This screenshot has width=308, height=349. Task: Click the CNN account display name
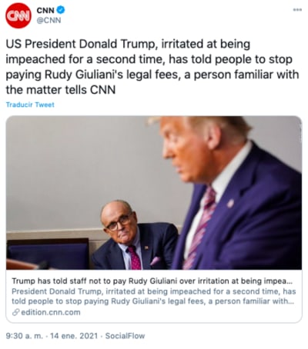click(x=45, y=10)
